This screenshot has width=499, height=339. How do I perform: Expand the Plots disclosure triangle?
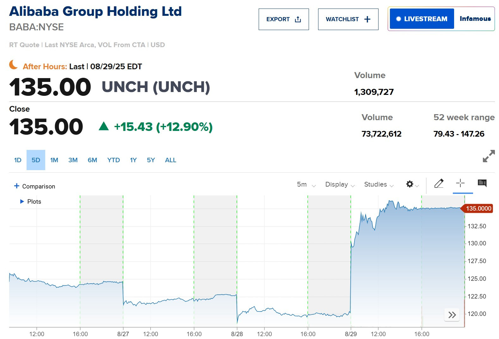tap(22, 201)
